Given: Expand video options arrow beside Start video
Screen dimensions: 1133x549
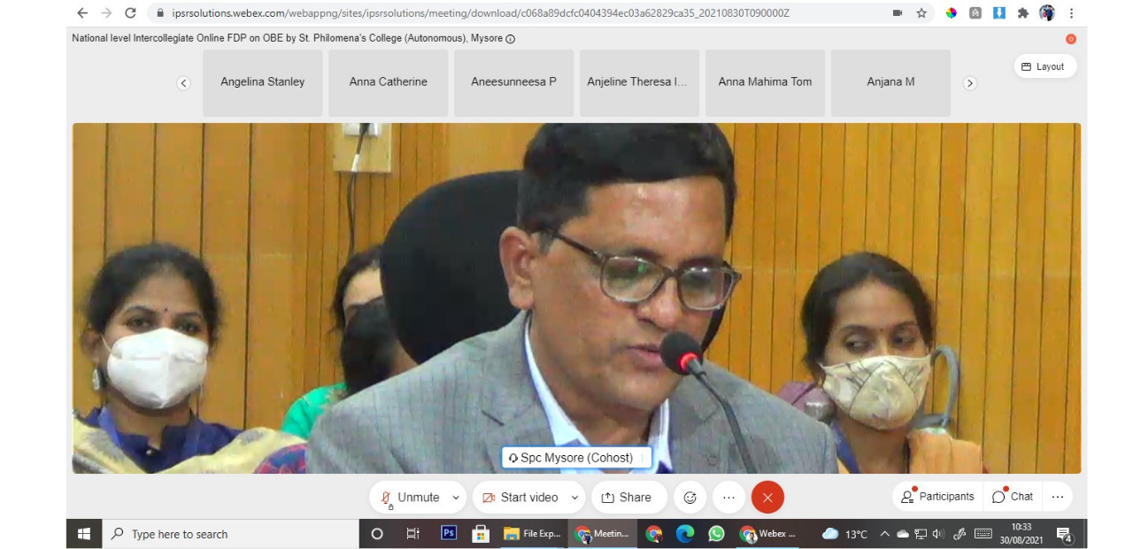Looking at the screenshot, I should click(574, 498).
